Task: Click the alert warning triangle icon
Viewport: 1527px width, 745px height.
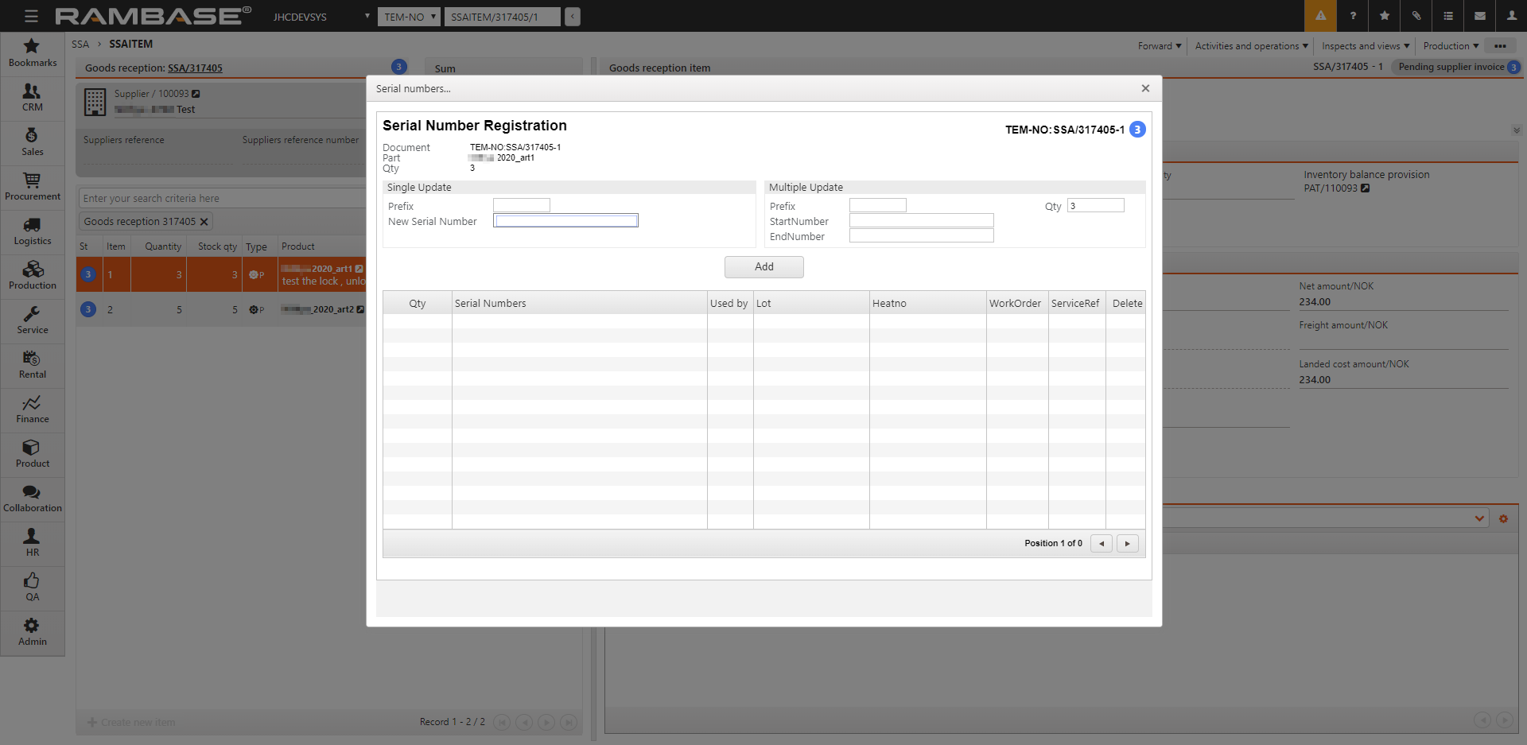Action: coord(1320,16)
